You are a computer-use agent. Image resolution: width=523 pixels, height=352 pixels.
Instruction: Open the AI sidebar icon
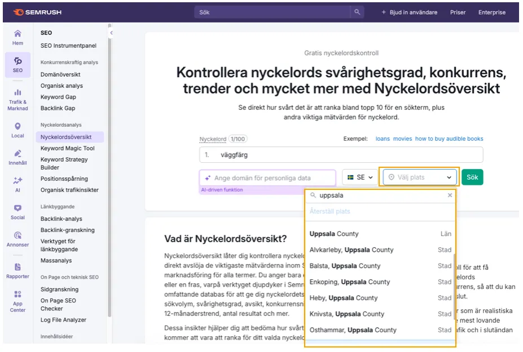coord(17,185)
